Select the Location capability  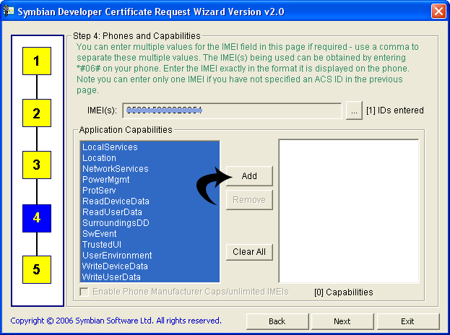click(150, 158)
